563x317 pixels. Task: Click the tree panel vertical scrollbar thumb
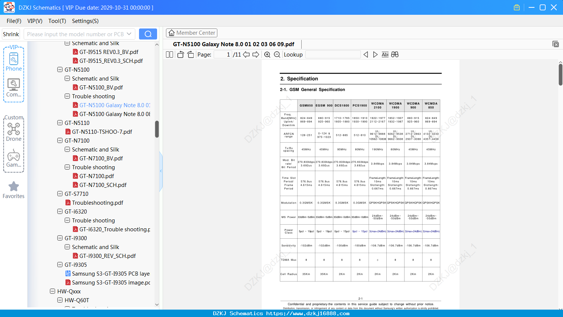pos(157,129)
